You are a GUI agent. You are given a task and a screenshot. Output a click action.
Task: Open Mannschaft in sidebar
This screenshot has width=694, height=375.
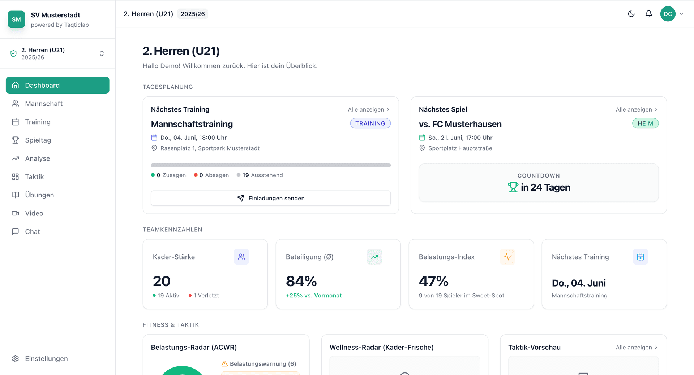click(57, 104)
